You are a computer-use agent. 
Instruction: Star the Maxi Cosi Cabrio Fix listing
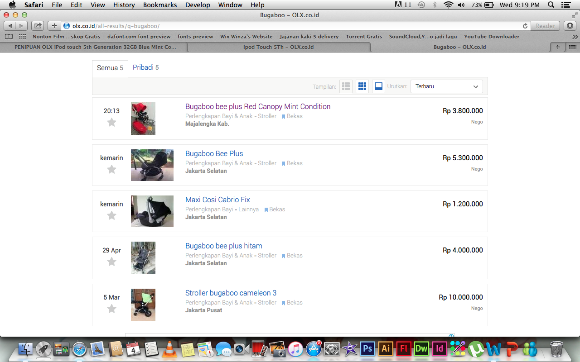(x=111, y=215)
